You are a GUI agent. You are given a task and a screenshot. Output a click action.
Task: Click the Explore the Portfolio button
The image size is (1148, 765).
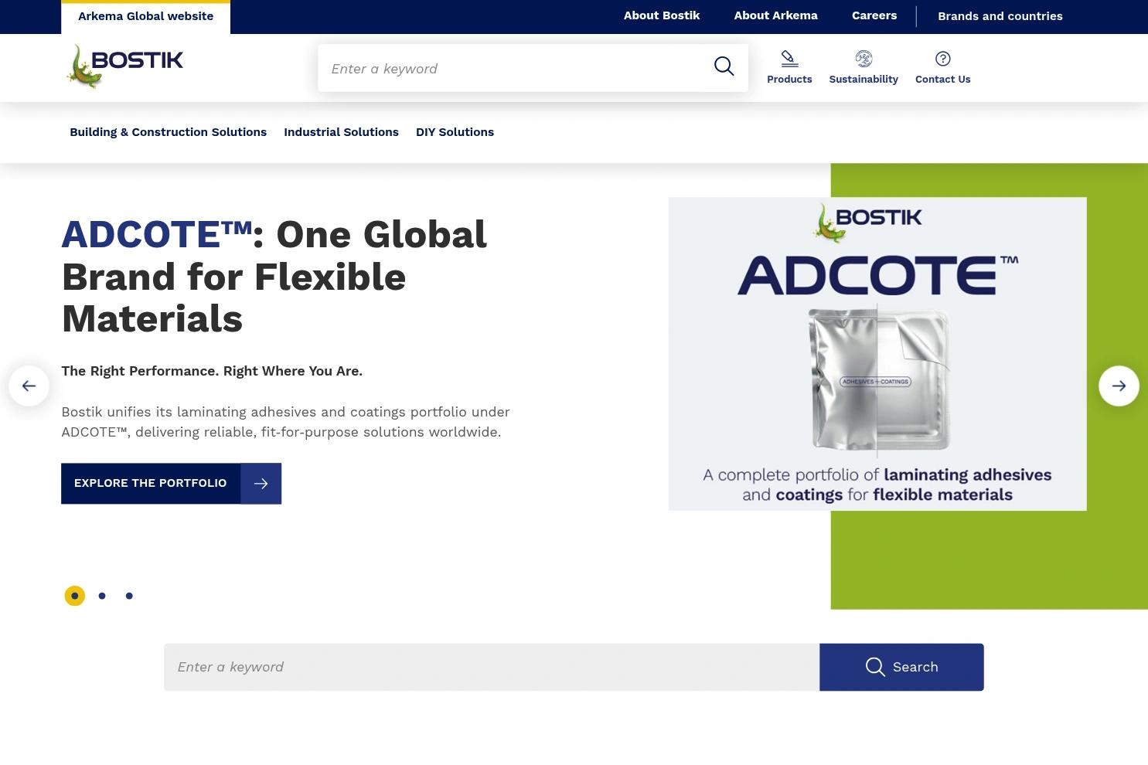[171, 484]
